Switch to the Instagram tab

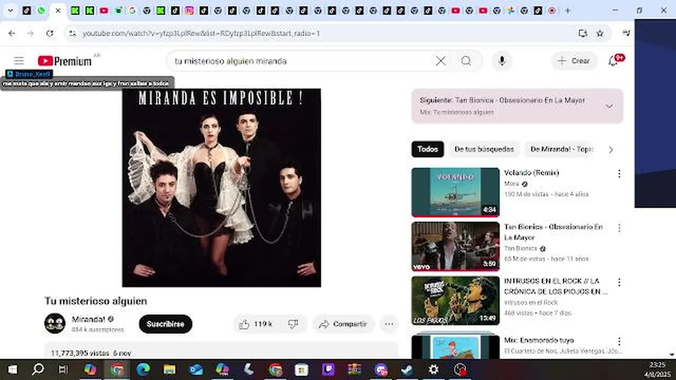(189, 10)
